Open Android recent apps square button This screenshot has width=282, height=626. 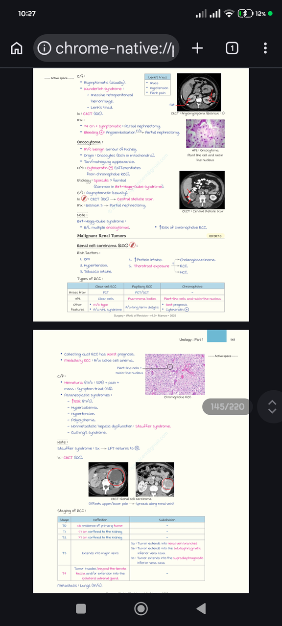[81, 608]
